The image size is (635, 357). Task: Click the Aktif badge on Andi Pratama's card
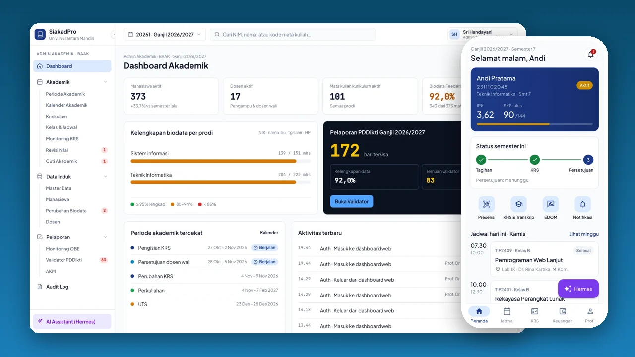tap(585, 85)
